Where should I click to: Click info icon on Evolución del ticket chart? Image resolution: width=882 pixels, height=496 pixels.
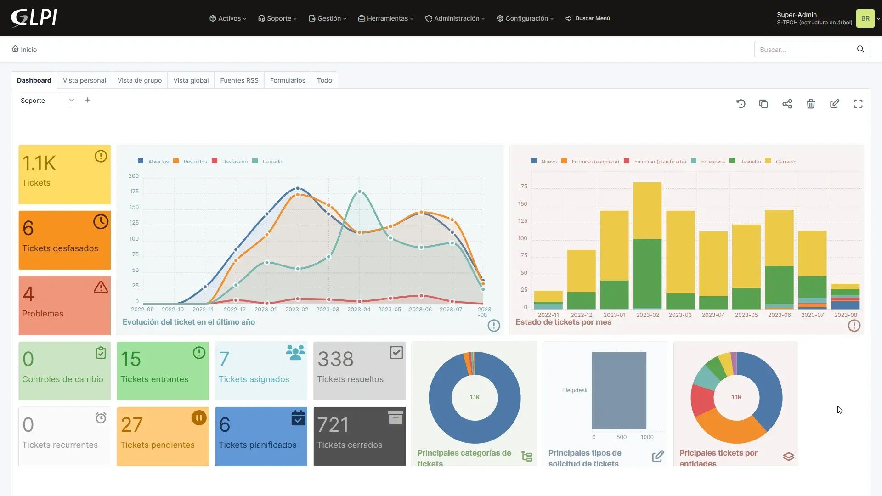(494, 326)
